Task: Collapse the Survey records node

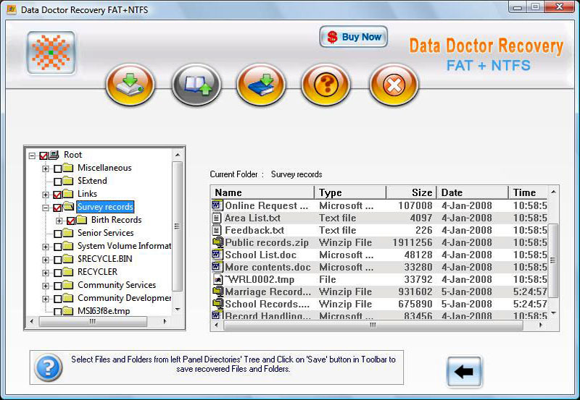Action: tap(46, 208)
